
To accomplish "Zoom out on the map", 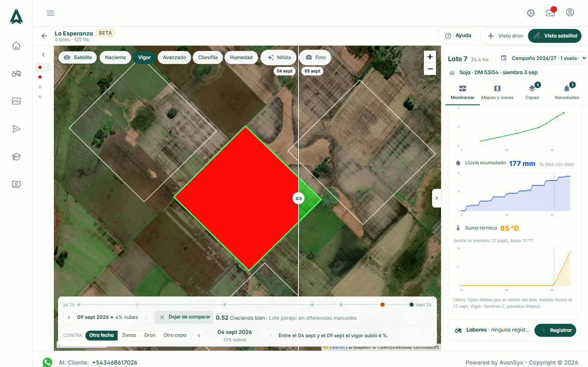I will pyautogui.click(x=430, y=69).
